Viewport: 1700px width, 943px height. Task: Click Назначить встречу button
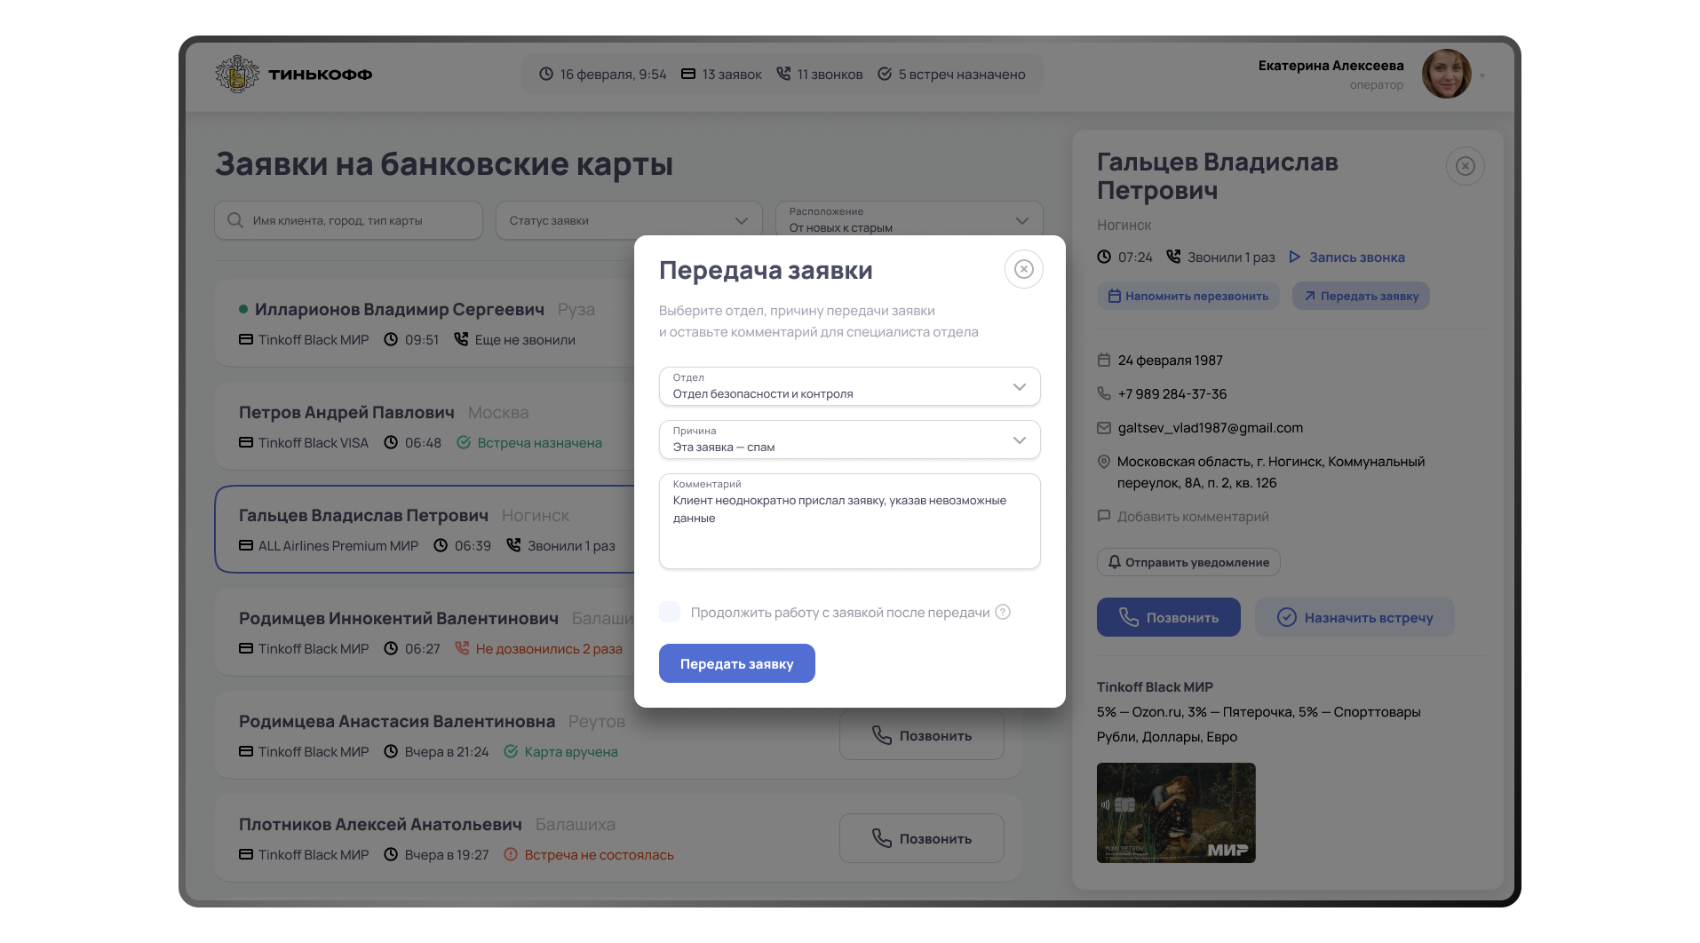point(1354,617)
